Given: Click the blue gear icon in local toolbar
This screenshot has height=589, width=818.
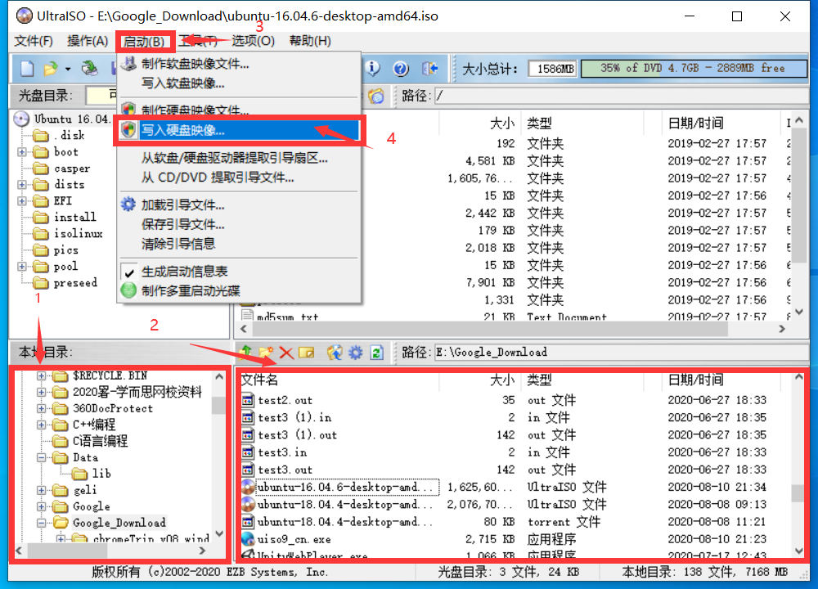Looking at the screenshot, I should pos(355,353).
